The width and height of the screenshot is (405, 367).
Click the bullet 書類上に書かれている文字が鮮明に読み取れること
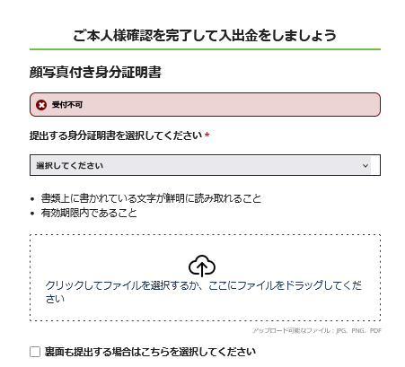click(x=151, y=198)
